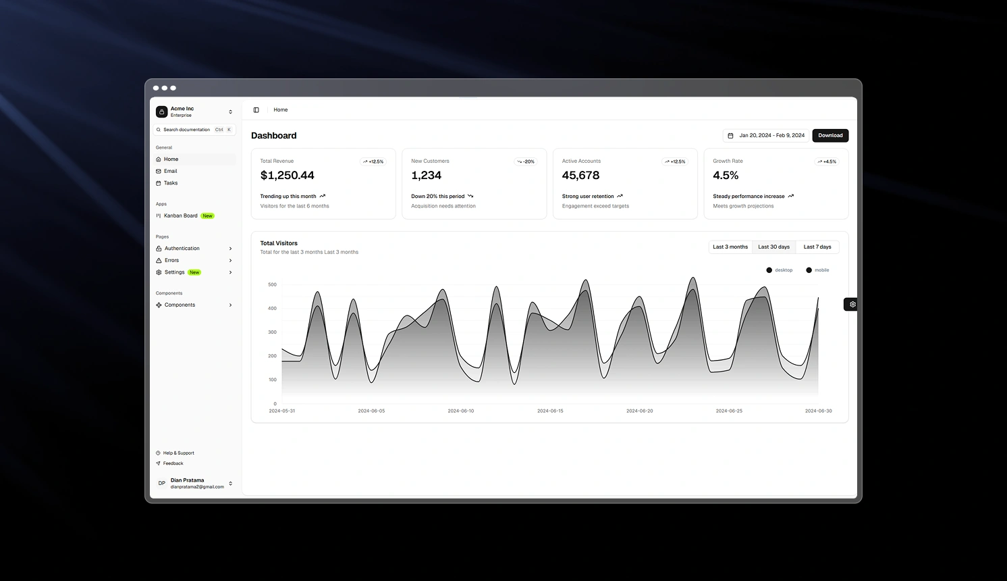Open the Acme Inc team switcher chevrons
This screenshot has height=581, width=1007.
coord(230,111)
